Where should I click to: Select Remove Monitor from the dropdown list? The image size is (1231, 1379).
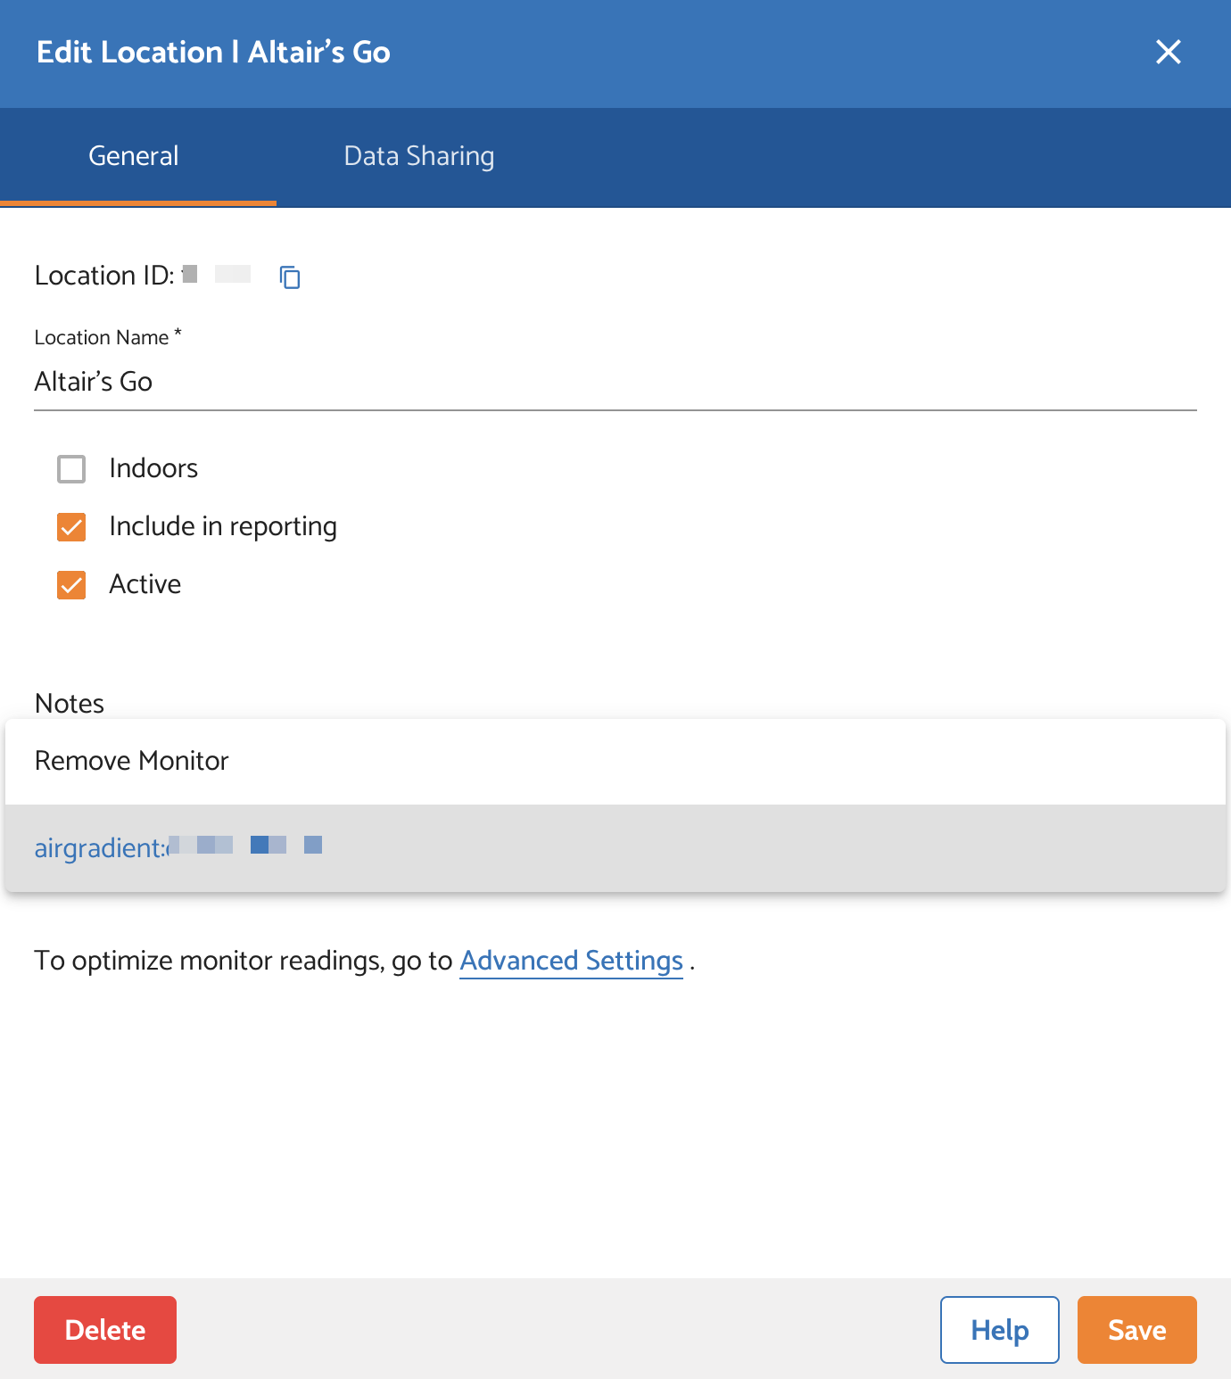click(132, 761)
